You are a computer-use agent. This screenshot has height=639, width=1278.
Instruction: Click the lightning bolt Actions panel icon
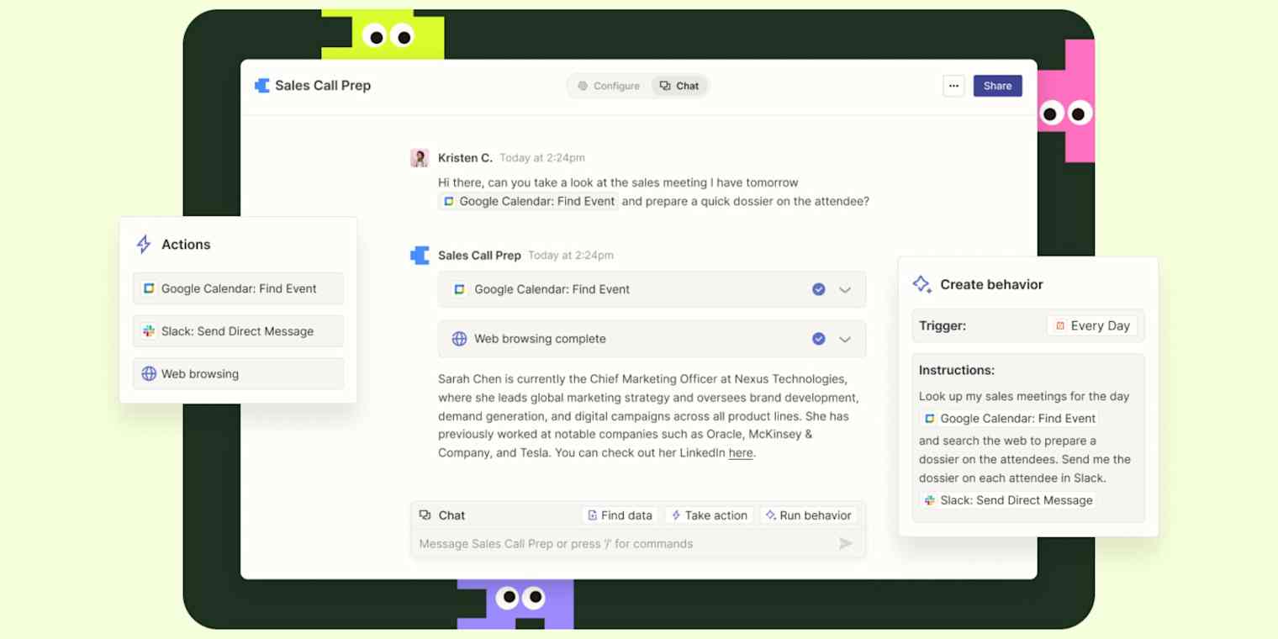click(144, 245)
